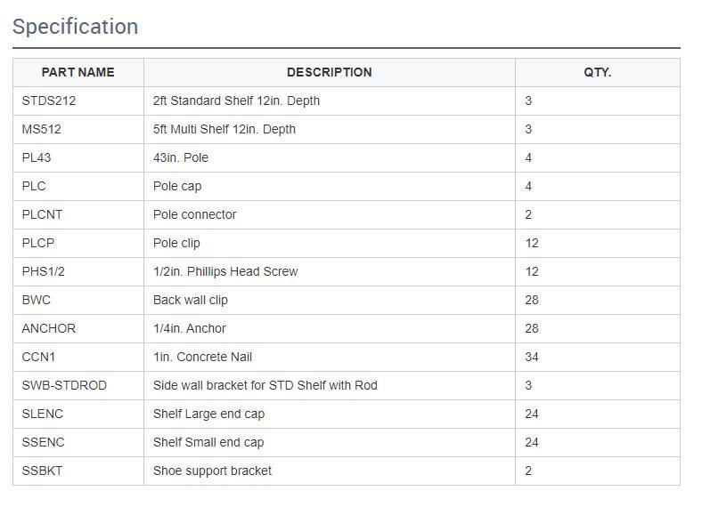Click the Shoe support bracket description
The height and width of the screenshot is (507, 702).
pyautogui.click(x=212, y=471)
